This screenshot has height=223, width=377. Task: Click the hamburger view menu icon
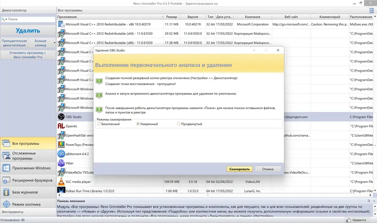click(x=371, y=10)
